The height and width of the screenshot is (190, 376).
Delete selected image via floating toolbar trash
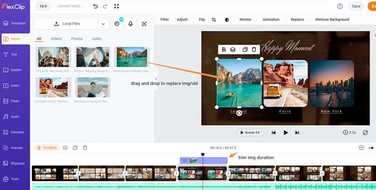(x=254, y=49)
